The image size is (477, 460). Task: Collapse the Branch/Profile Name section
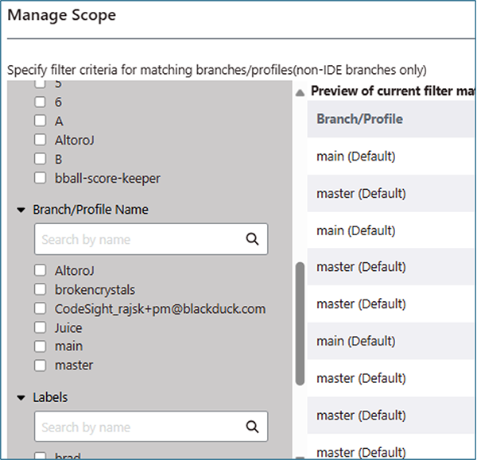(20, 211)
